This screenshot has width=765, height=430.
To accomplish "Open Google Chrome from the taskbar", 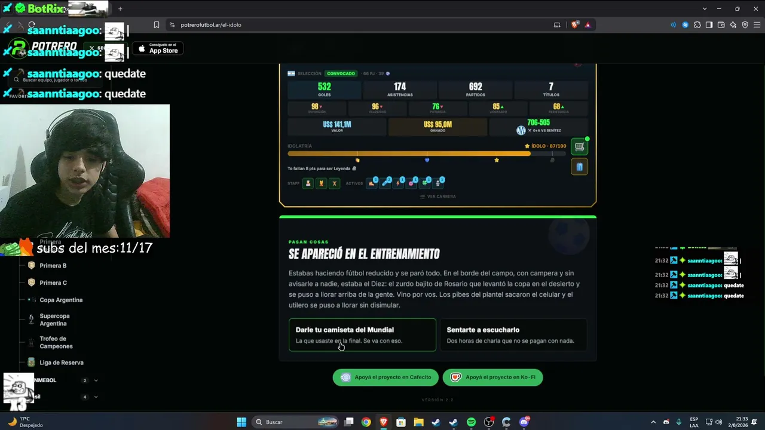I will [x=366, y=422].
